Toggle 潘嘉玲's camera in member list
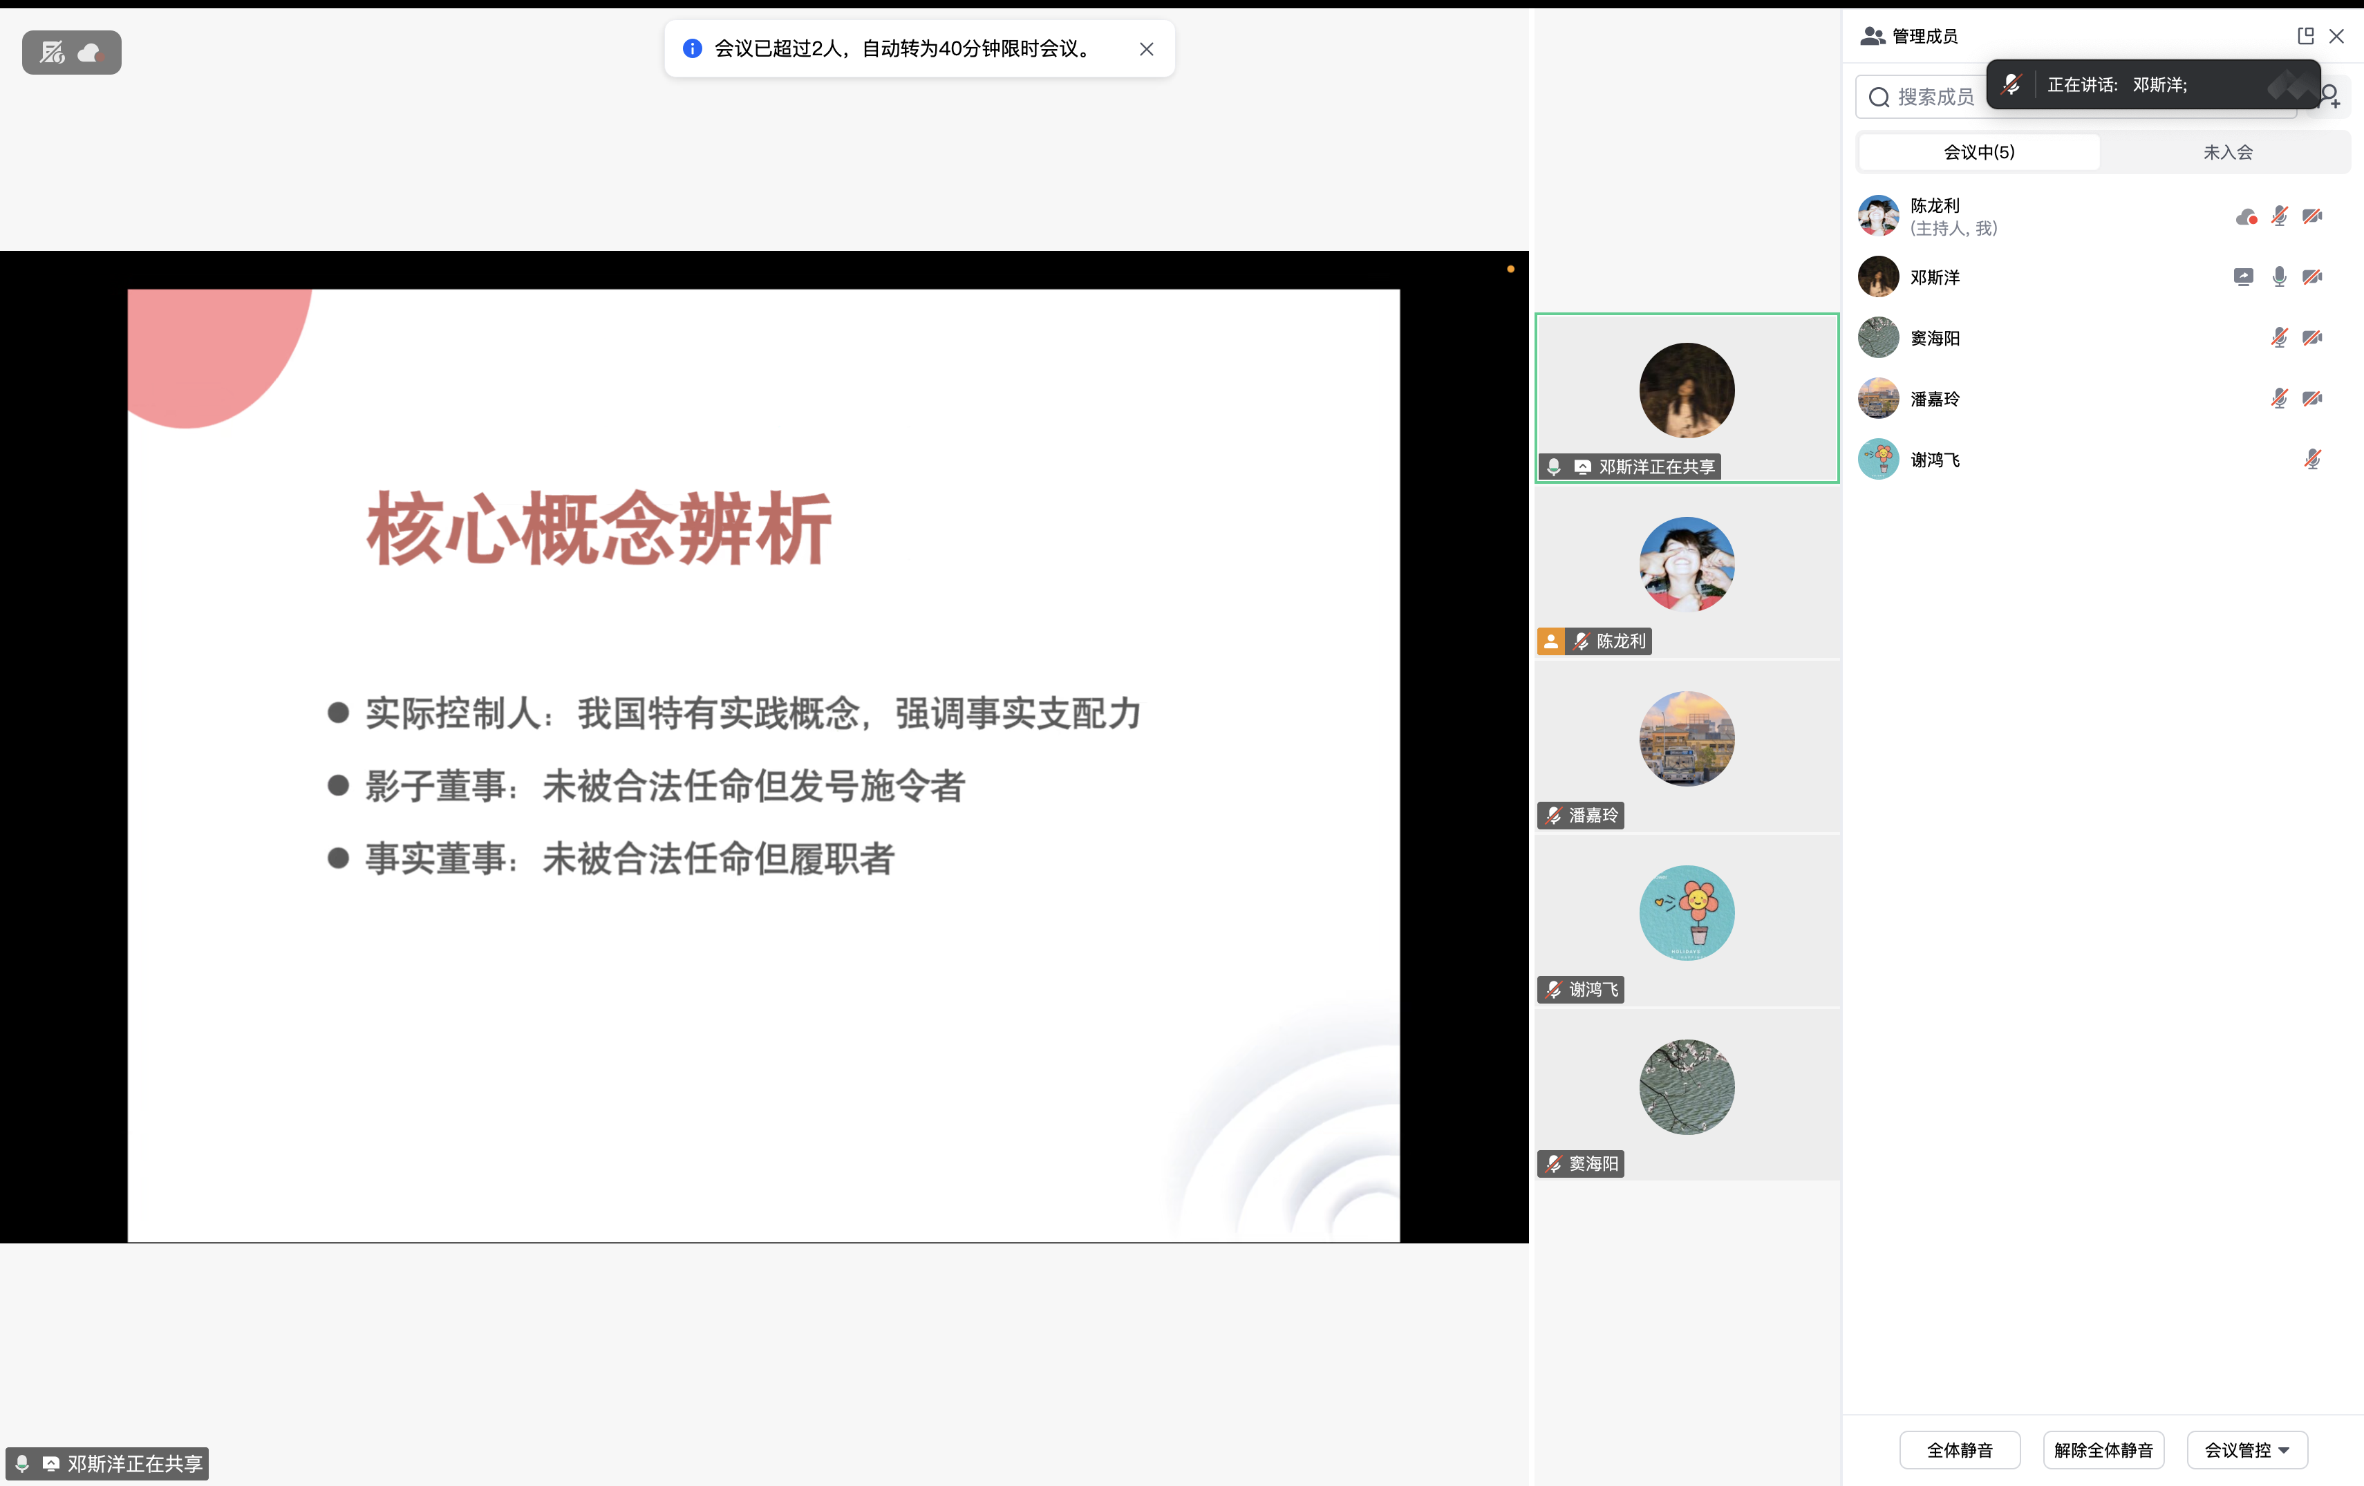 tap(2312, 399)
